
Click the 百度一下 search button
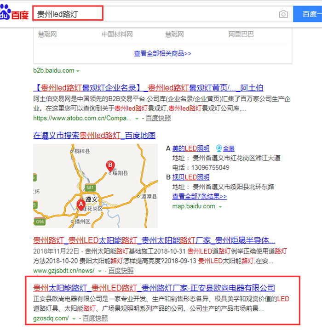coord(308,14)
